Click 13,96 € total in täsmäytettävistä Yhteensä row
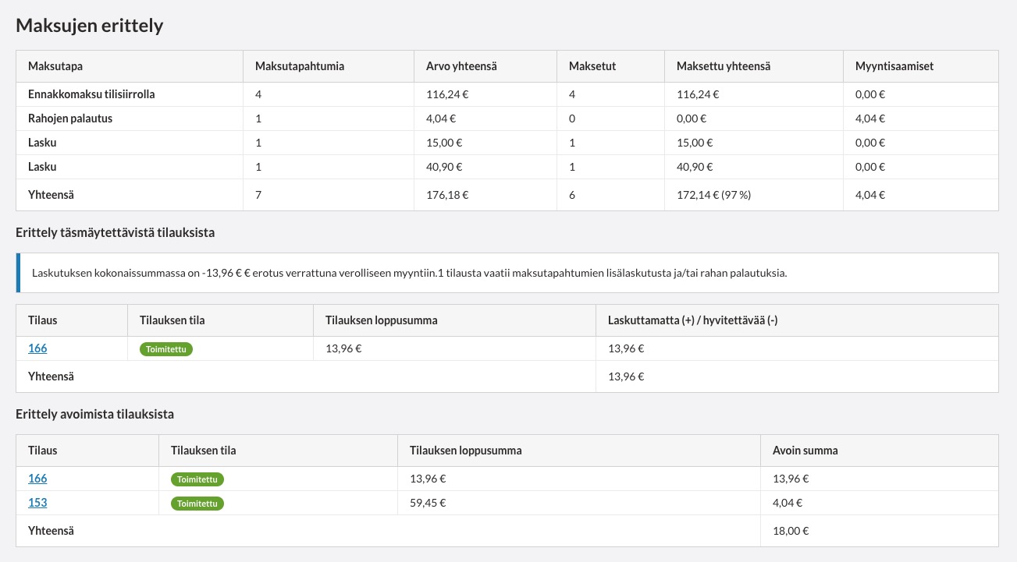1017x562 pixels. coord(626,376)
